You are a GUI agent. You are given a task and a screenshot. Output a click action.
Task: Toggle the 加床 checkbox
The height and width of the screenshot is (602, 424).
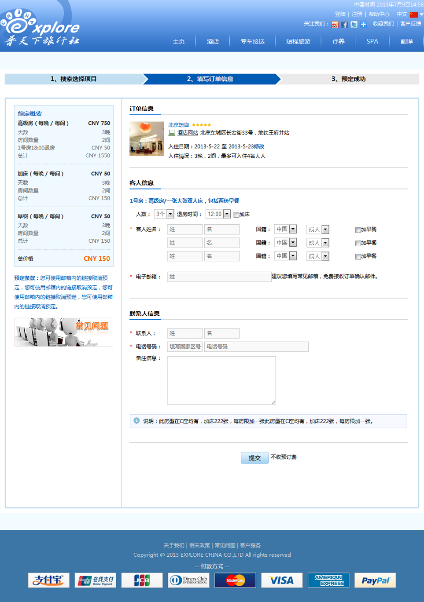point(236,215)
